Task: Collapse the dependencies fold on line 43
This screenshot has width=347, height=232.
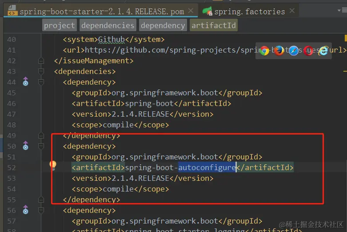Action: pos(41,71)
